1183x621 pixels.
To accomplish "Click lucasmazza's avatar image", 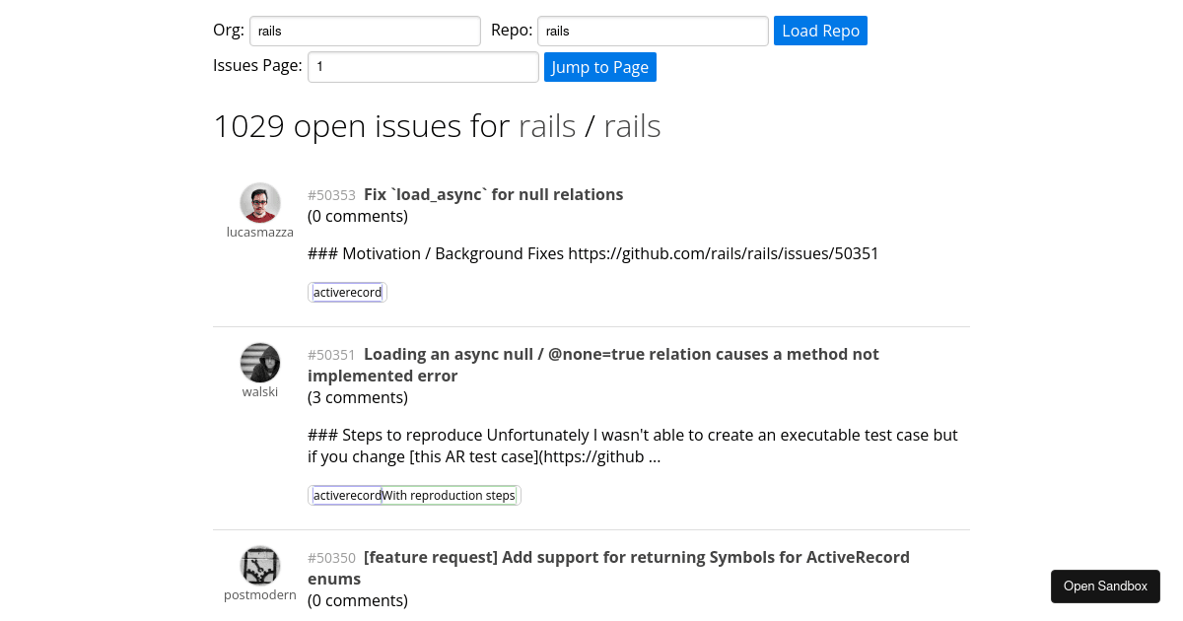I will 260,202.
